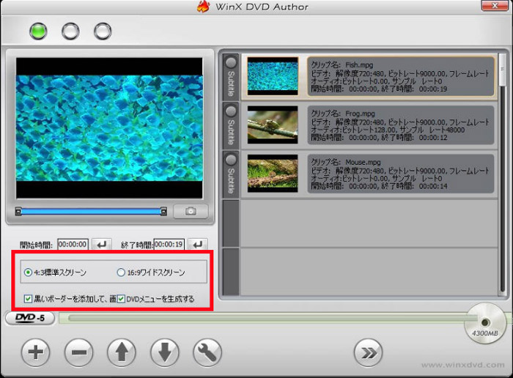
Task: Take snapshot with the camera icon
Action: click(x=191, y=212)
